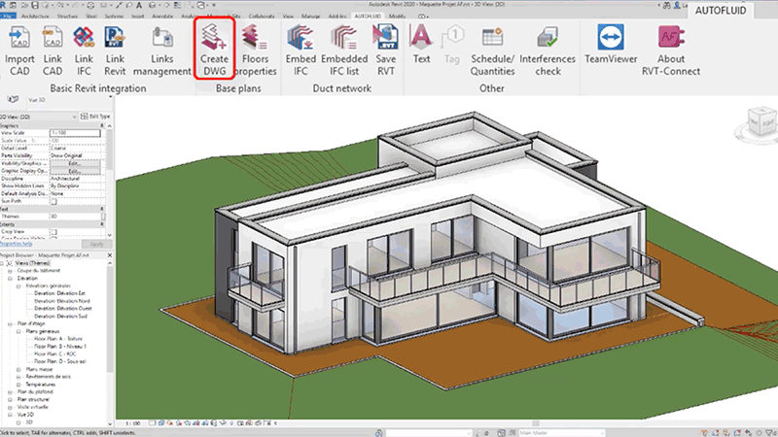
Task: Toggle the Crop View checkbox
Action: point(53,231)
